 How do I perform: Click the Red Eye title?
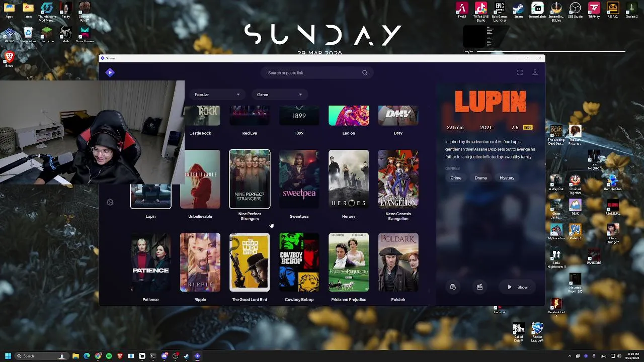pyautogui.click(x=250, y=133)
